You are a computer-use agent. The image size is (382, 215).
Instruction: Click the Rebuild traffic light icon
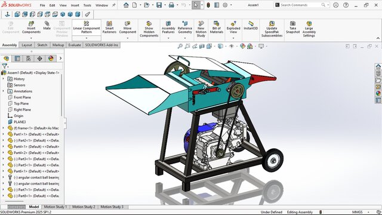[208, 5]
